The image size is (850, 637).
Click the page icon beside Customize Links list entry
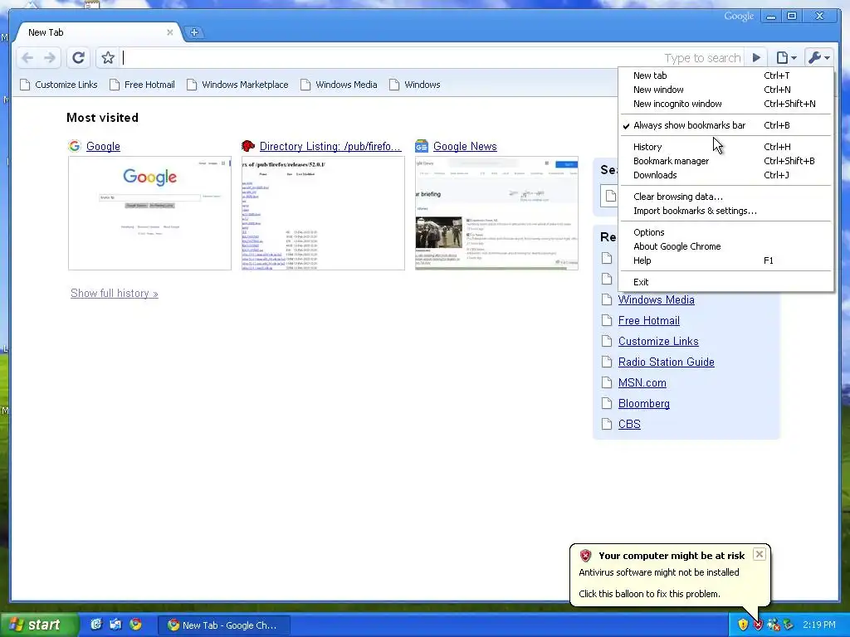tap(607, 341)
